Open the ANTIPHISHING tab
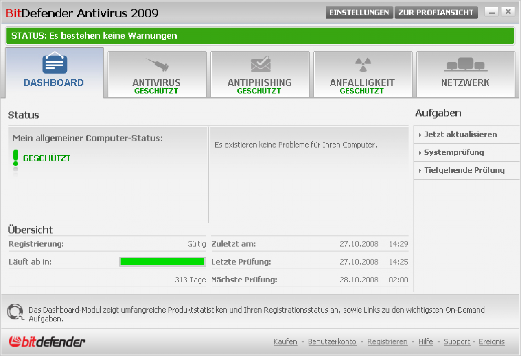 (260, 74)
